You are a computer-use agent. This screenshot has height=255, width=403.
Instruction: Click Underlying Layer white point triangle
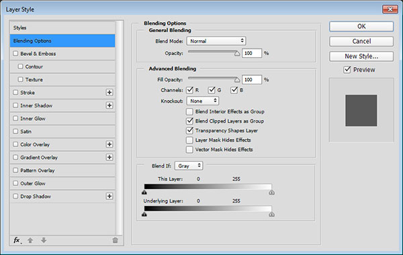pyautogui.click(x=271, y=214)
